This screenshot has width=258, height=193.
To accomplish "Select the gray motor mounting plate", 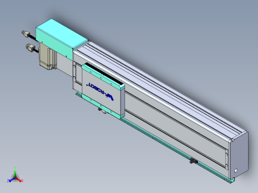I will pos(65,64).
